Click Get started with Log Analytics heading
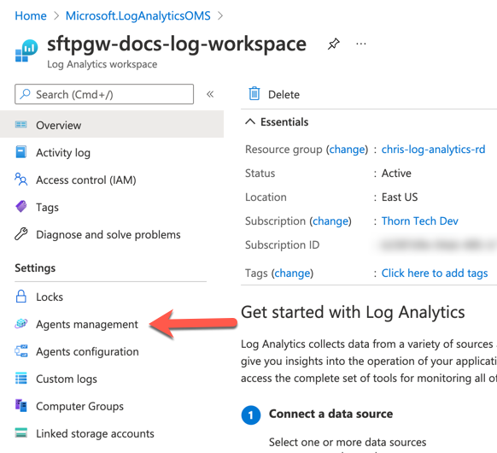 [353, 312]
